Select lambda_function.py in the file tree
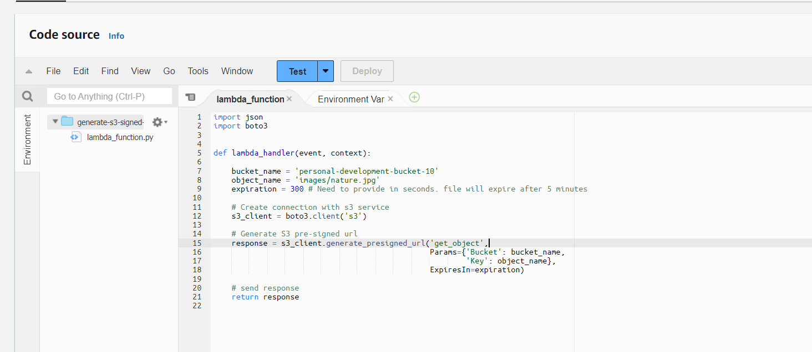812x352 pixels. [x=120, y=137]
